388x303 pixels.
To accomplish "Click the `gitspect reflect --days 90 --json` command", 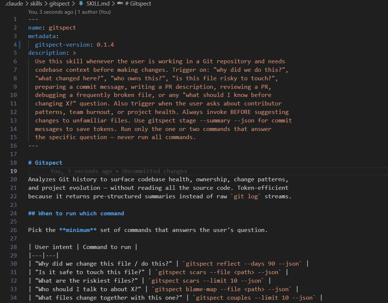I will tap(242, 264).
